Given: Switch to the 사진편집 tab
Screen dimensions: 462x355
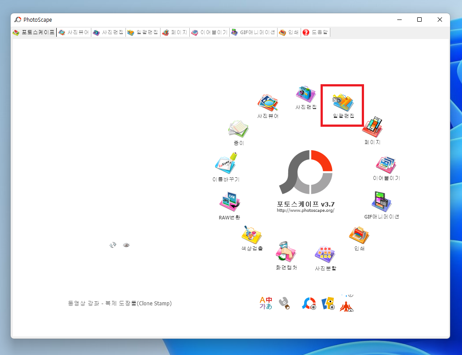Looking at the screenshot, I should (108, 32).
